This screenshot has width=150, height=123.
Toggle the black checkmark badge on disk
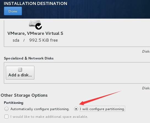(x=39, y=26)
